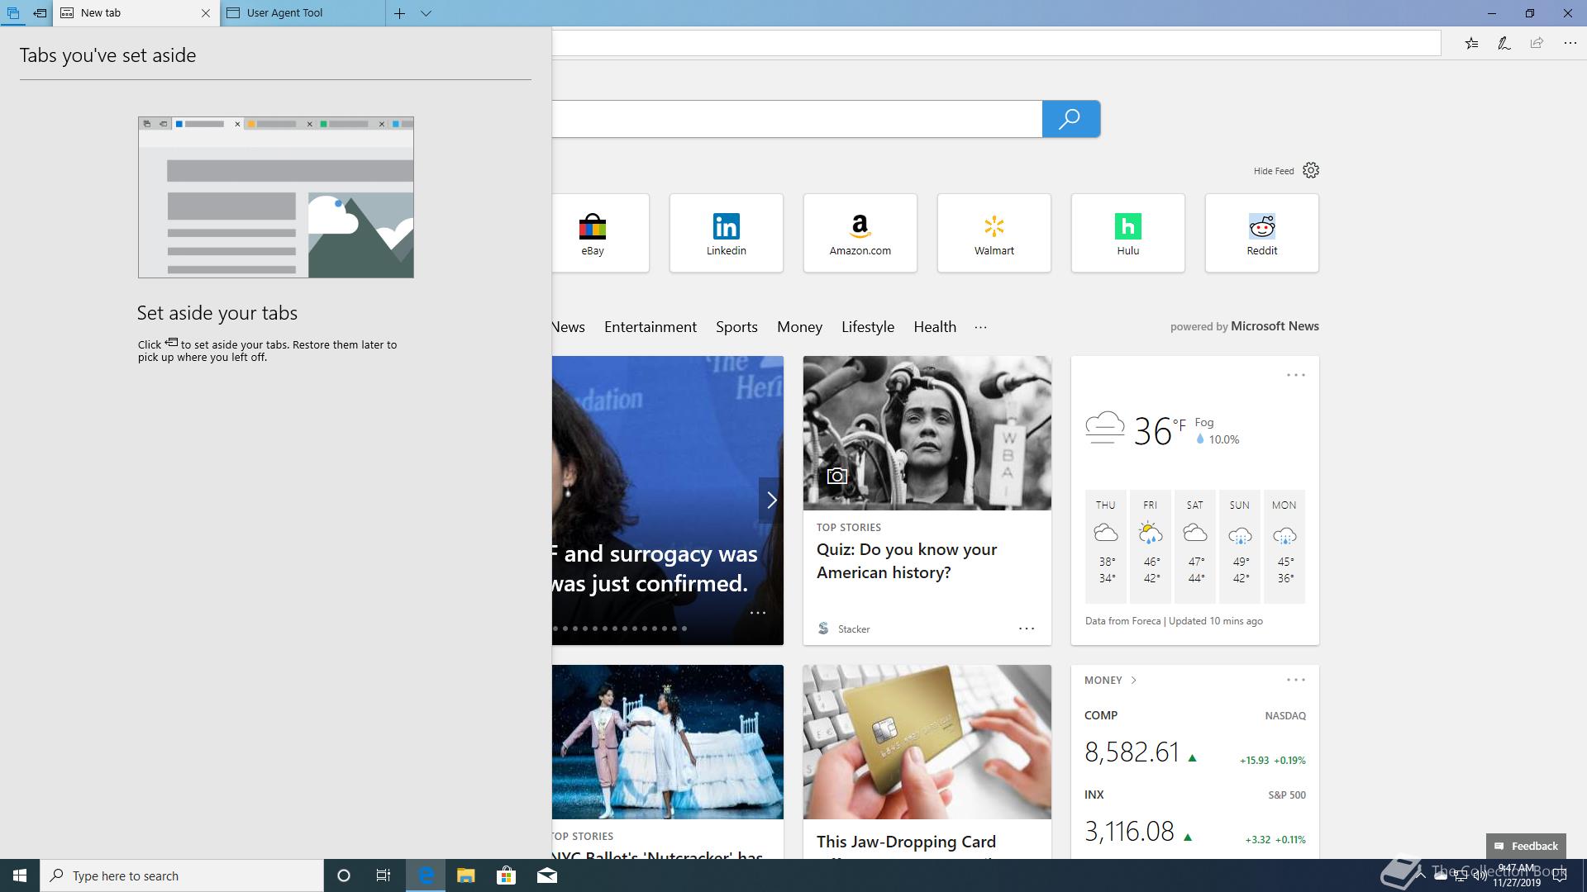Image resolution: width=1587 pixels, height=892 pixels.
Task: Open the Windows Start menu
Action: pos(20,875)
